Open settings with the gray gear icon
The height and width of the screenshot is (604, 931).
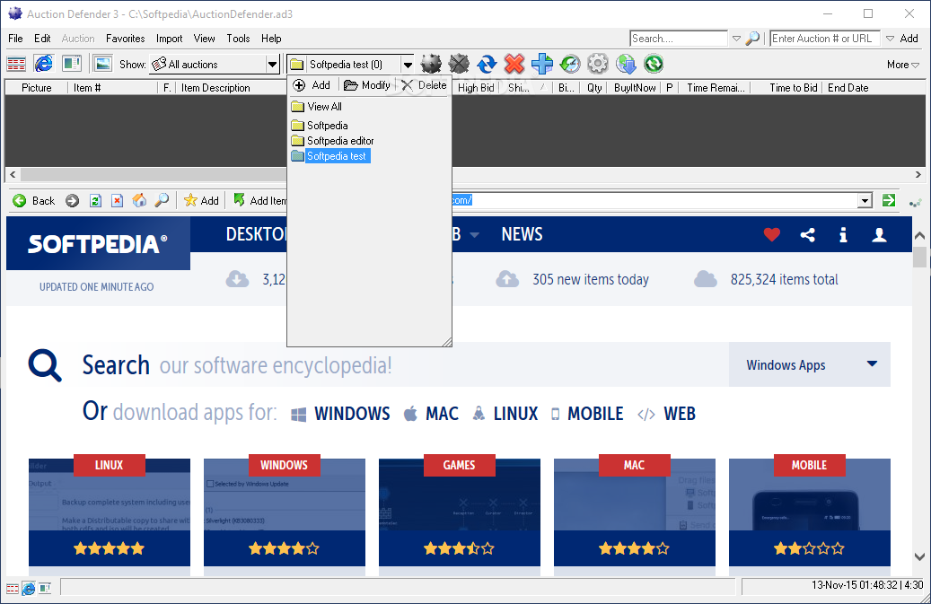598,64
